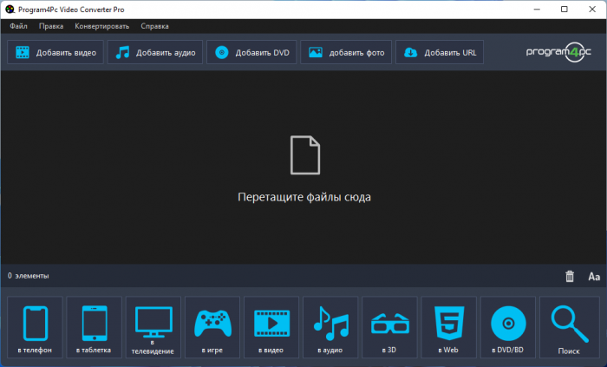Close the Video Converter Pro window
The height and width of the screenshot is (367, 607).
click(x=592, y=10)
